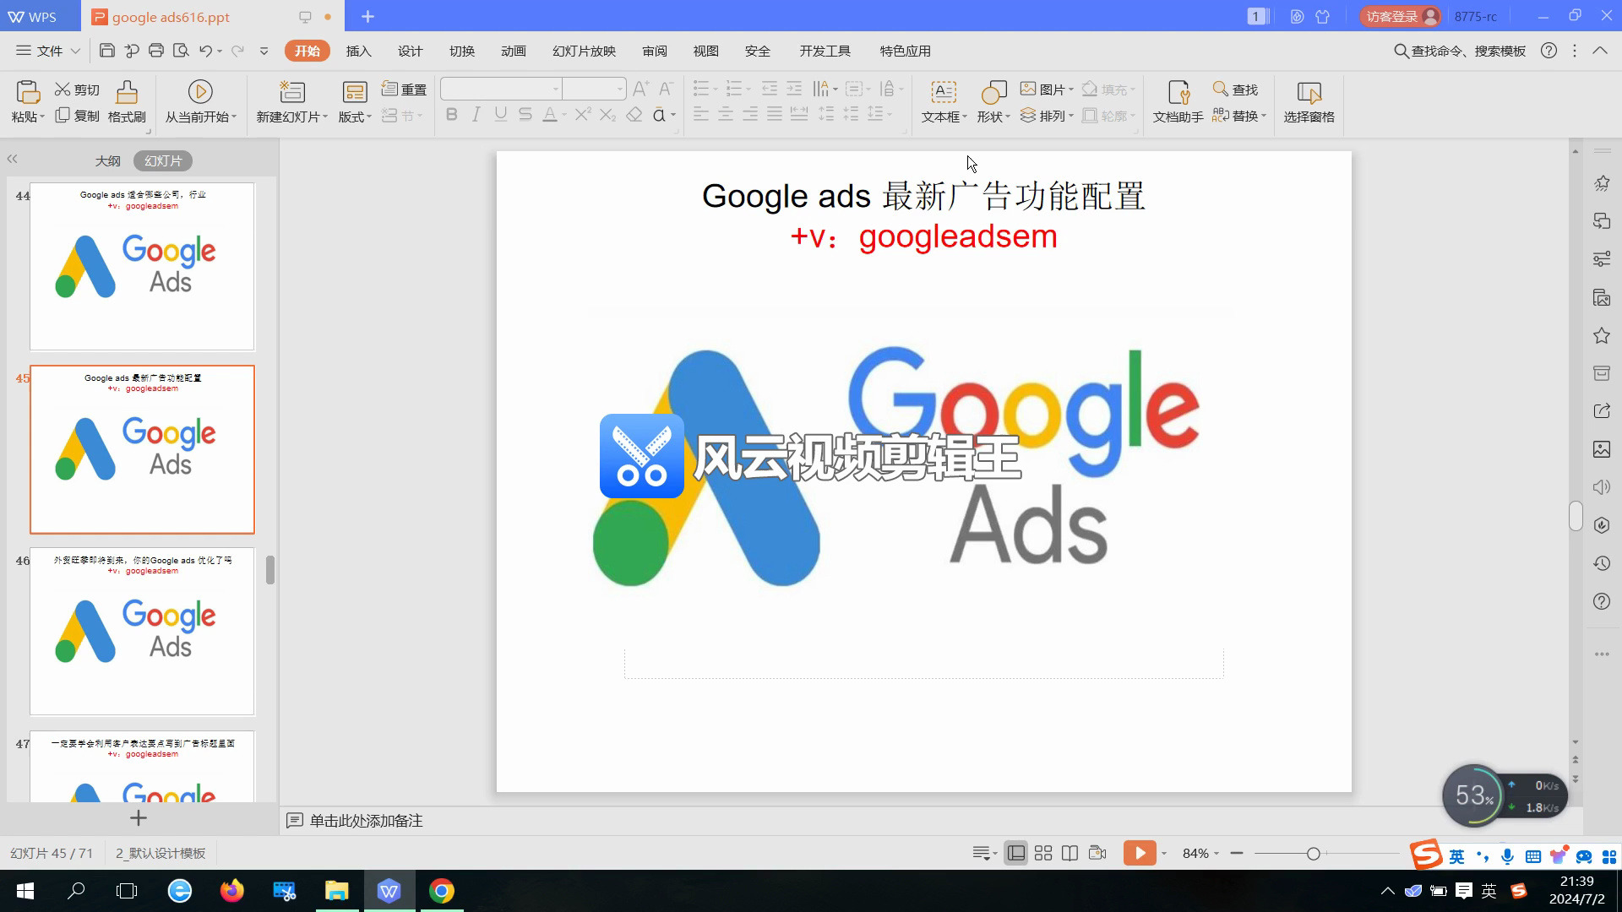Open the Document Assistant (文档助手)
Screen dimensions: 1622x912
(1178, 101)
